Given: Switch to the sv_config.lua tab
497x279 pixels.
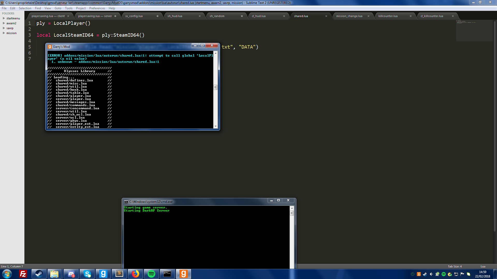Looking at the screenshot, I should pos(134,16).
